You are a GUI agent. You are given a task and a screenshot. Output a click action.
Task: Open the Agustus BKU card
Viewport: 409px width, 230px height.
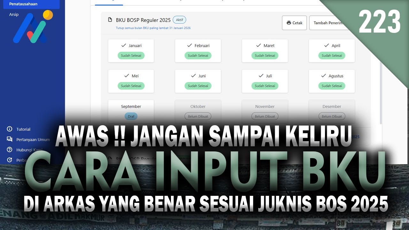point(332,81)
